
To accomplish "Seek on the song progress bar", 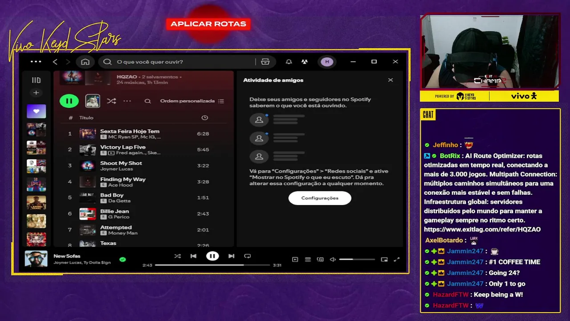I will tap(212, 265).
